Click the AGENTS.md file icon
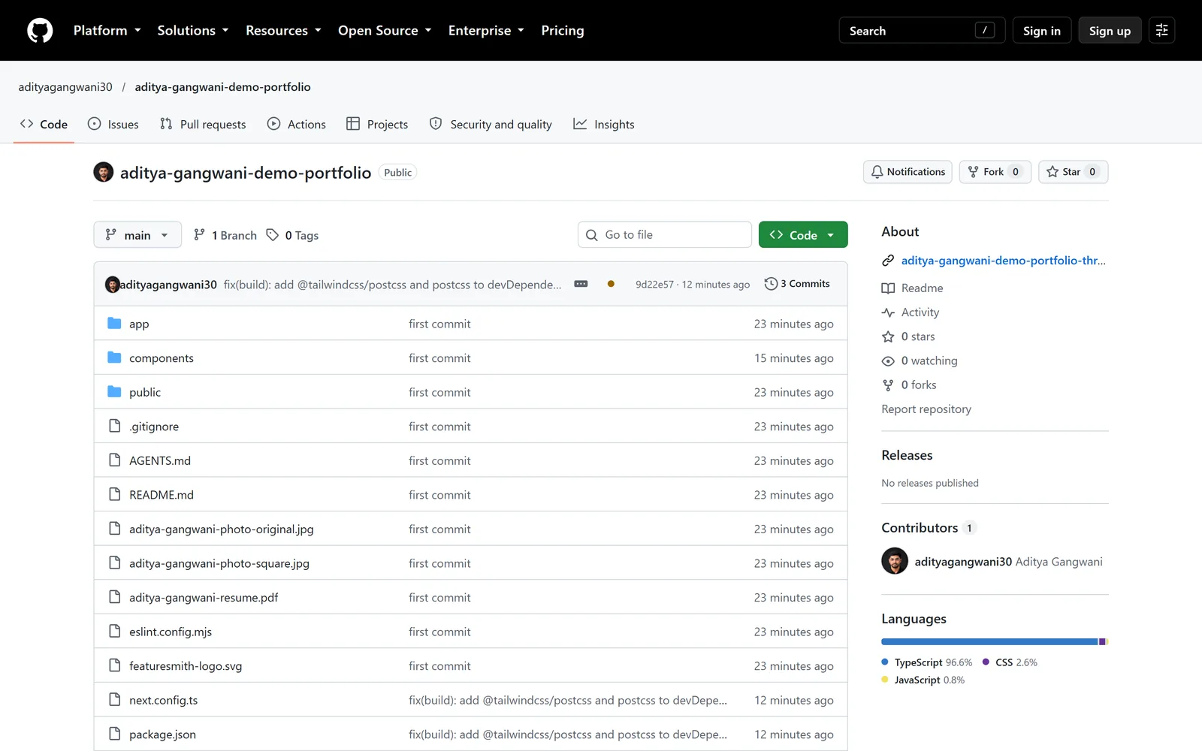This screenshot has width=1202, height=751. (114, 460)
